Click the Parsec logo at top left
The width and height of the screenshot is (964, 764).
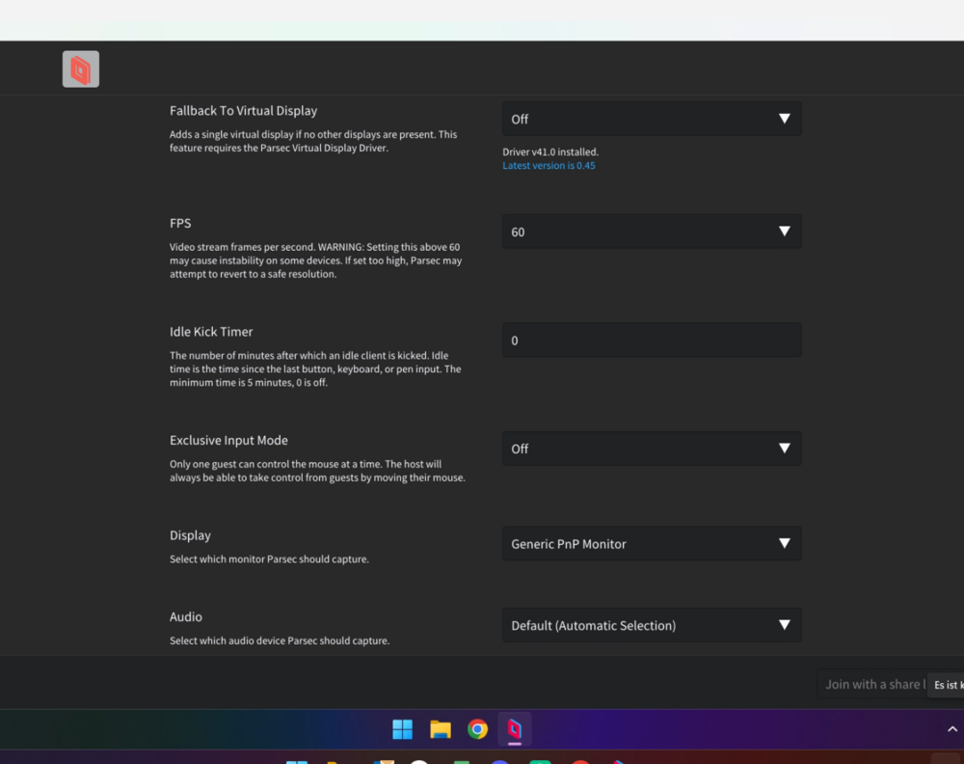click(x=81, y=68)
